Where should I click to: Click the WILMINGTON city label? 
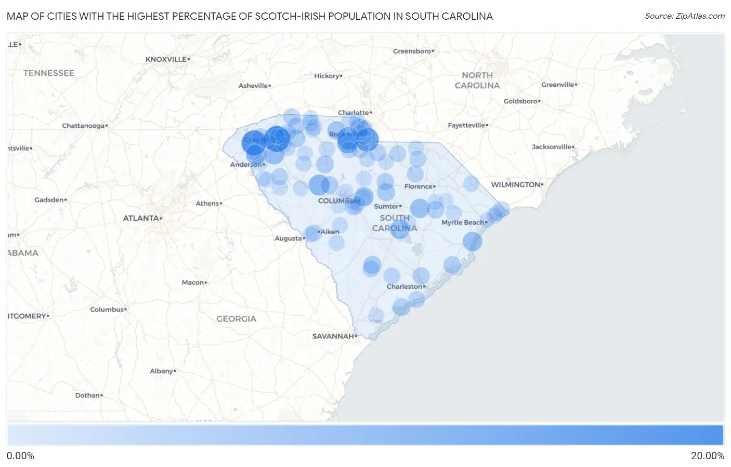pyautogui.click(x=516, y=184)
